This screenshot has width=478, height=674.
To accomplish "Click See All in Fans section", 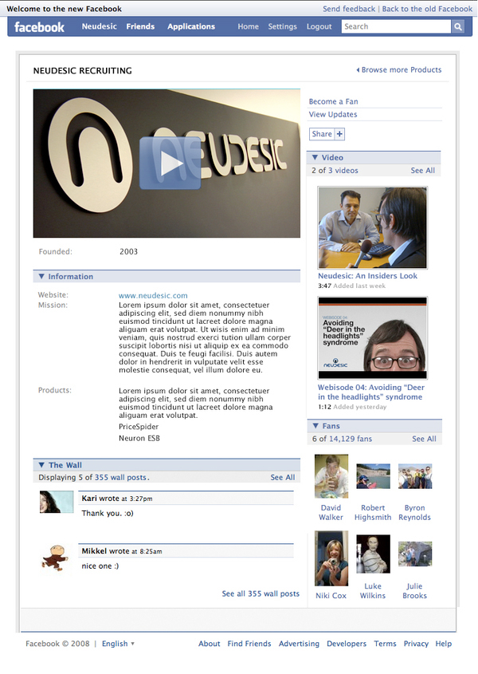I will pos(424,439).
